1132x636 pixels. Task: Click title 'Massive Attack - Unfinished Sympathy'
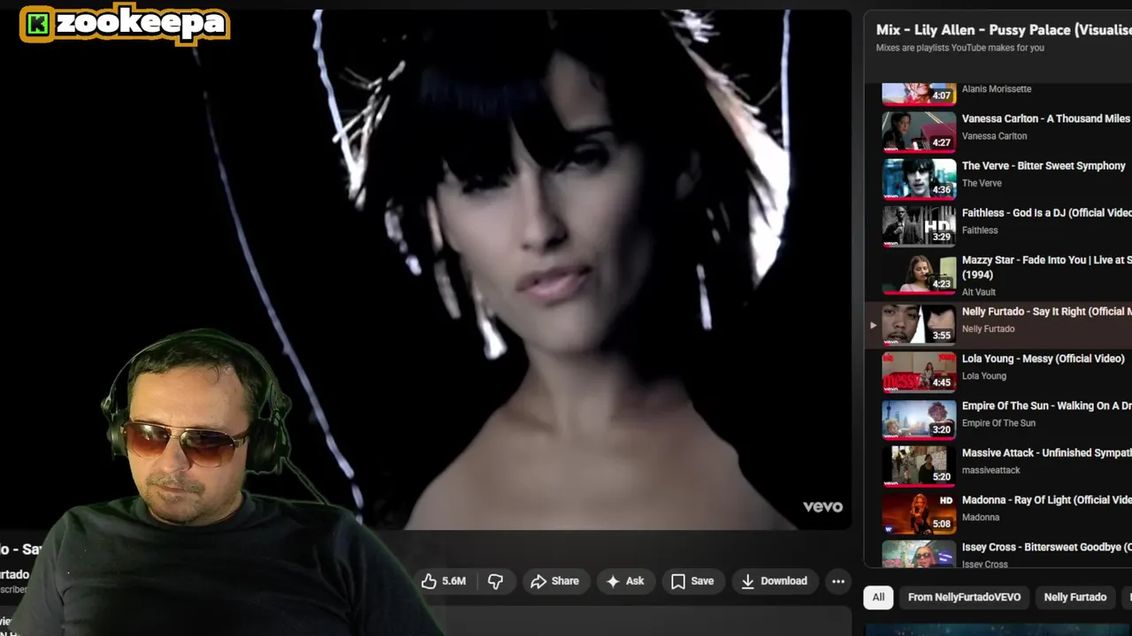tap(1047, 453)
